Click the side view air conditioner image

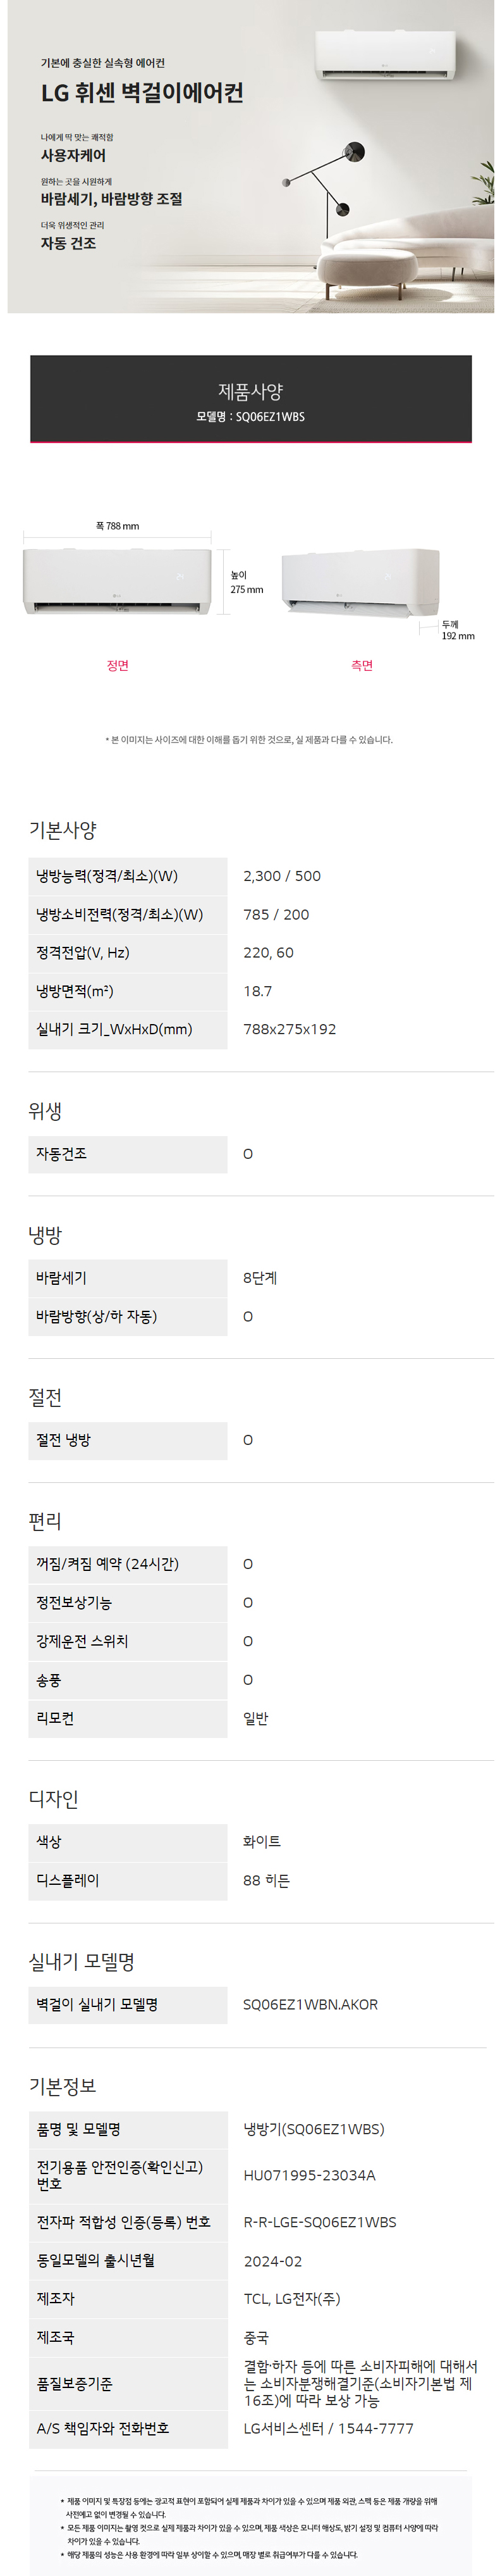(x=360, y=583)
